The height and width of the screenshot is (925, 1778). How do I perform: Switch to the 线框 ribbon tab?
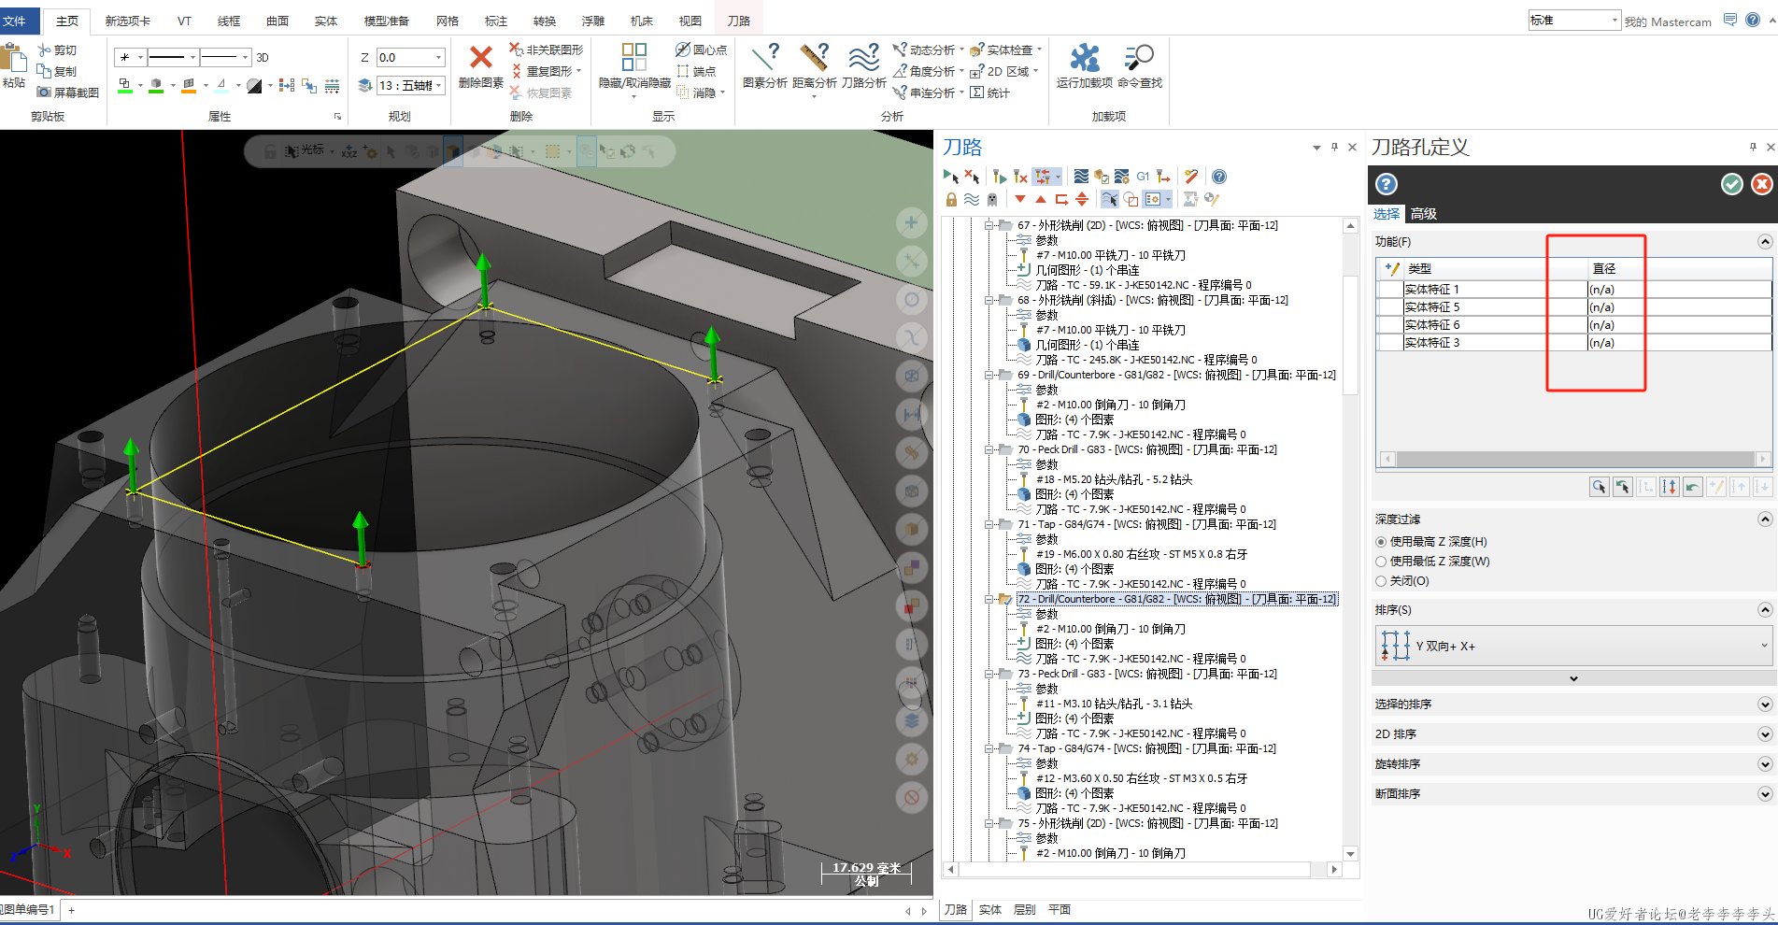(229, 21)
